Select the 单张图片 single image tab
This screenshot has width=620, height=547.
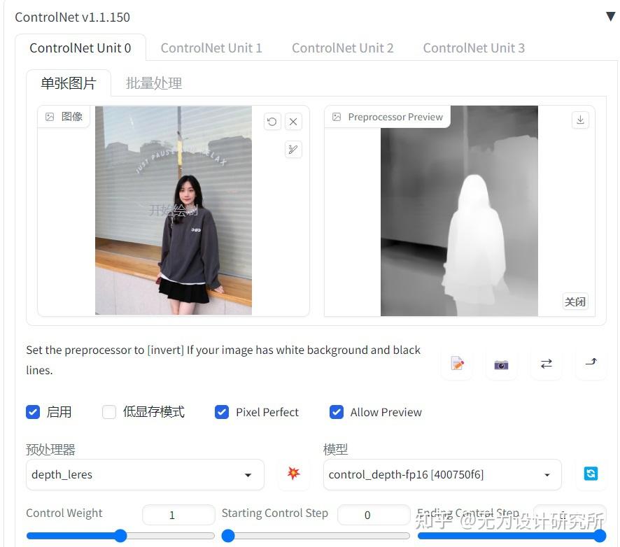tap(69, 83)
